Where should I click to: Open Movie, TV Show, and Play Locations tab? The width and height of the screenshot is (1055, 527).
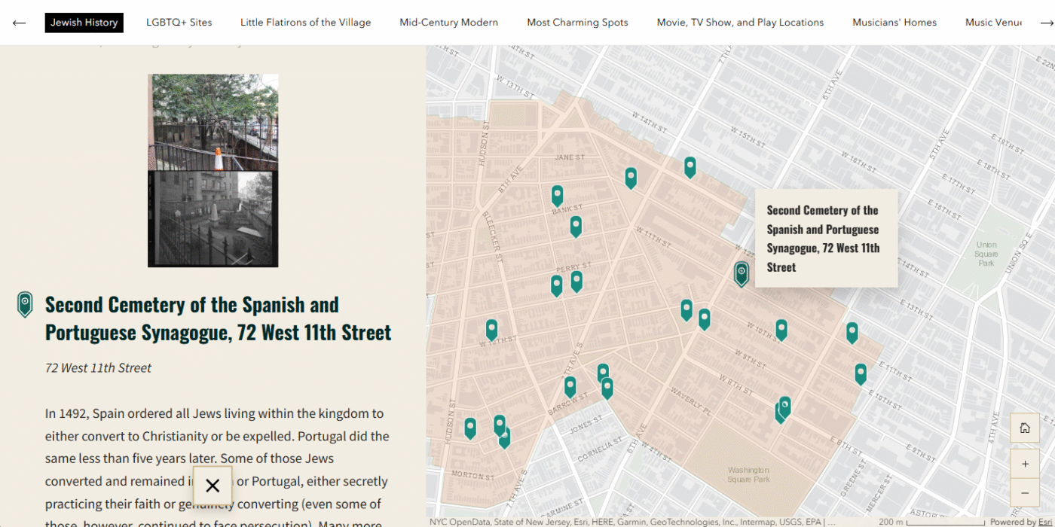[740, 23]
